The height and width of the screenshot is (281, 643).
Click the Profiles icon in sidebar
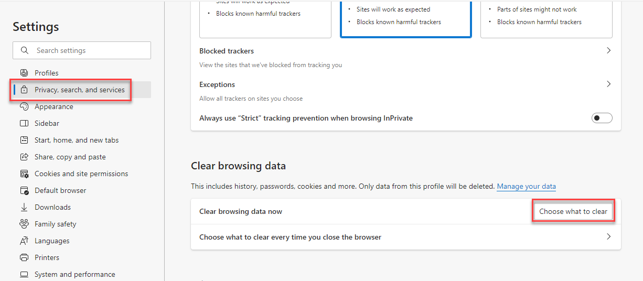(24, 73)
